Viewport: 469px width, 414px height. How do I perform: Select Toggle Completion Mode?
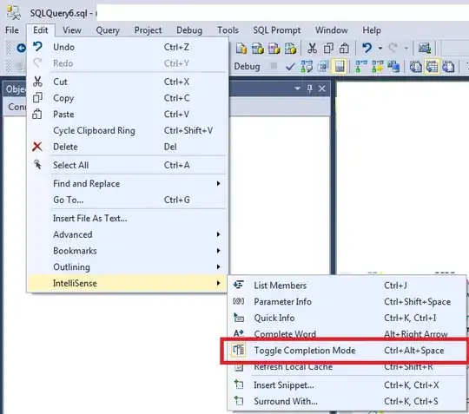coord(347,351)
